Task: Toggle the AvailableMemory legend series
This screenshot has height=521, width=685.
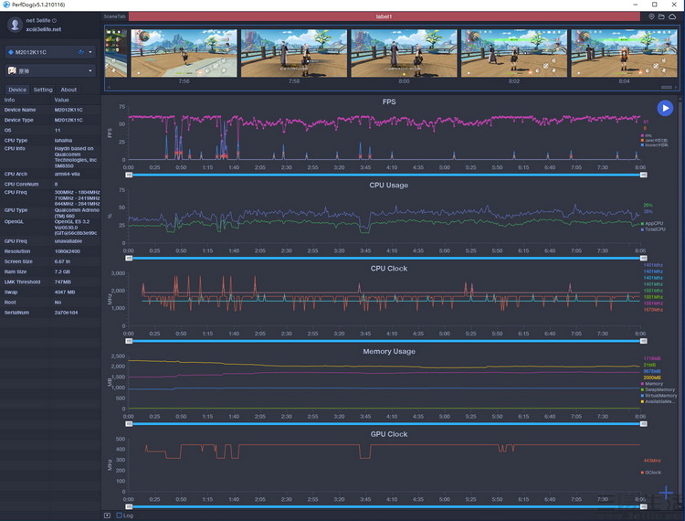Action: [658, 401]
